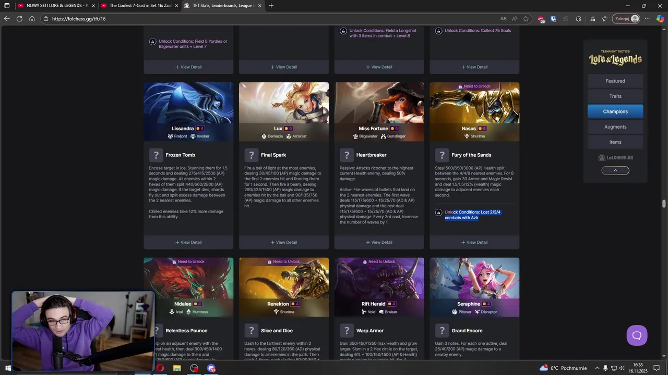
Task: Expand View Detail under Lux
Action: 284,242
